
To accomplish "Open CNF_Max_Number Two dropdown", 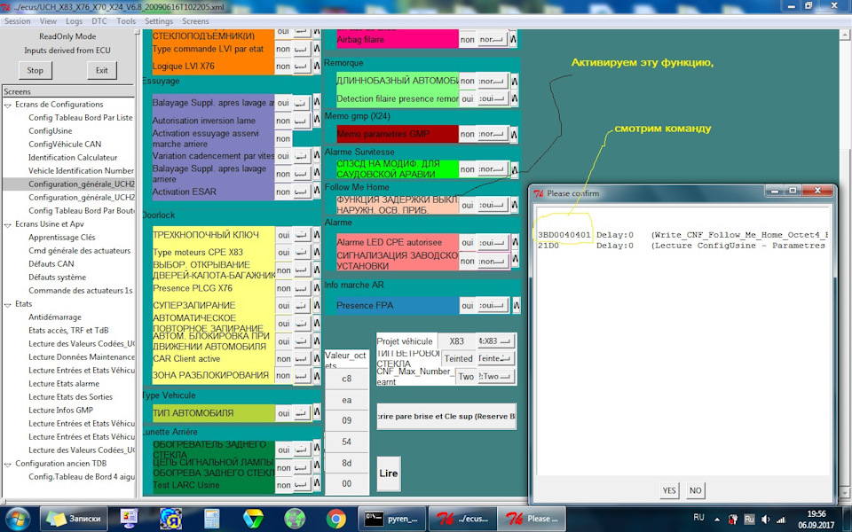I will click(495, 376).
